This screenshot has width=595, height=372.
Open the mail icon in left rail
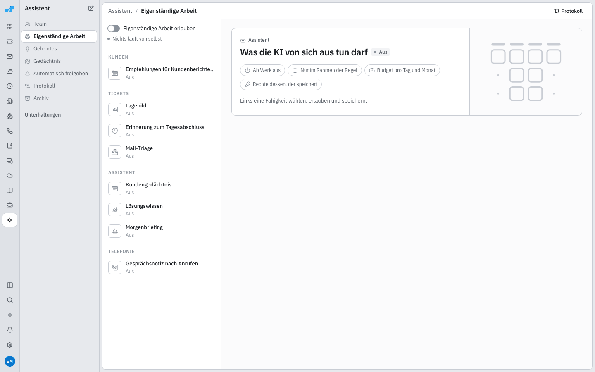pos(10,57)
